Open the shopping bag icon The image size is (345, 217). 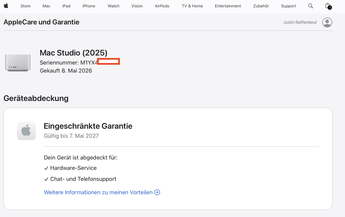click(328, 6)
